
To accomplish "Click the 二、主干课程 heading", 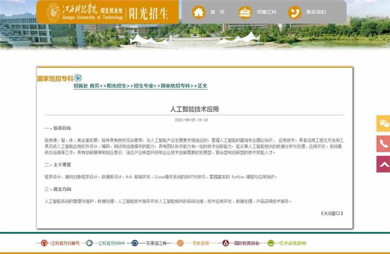I will pyautogui.click(x=58, y=165).
